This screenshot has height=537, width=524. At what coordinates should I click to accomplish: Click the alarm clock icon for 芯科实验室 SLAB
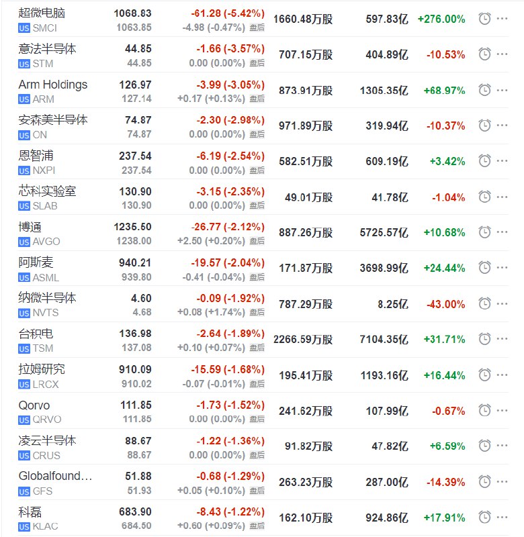tap(484, 197)
